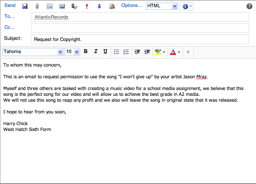Click the Subject: label
256x184 pixels.
point(13,38)
